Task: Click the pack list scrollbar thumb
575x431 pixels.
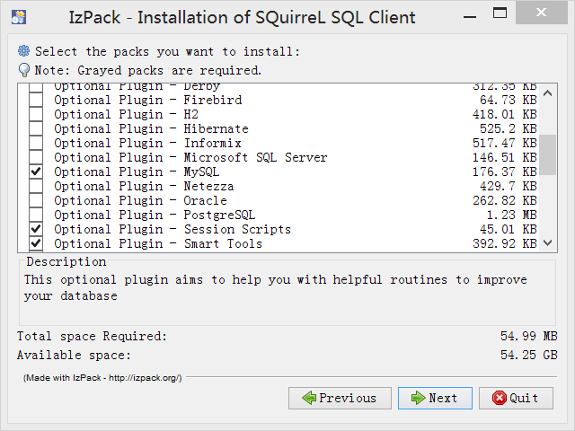Action: click(x=548, y=154)
